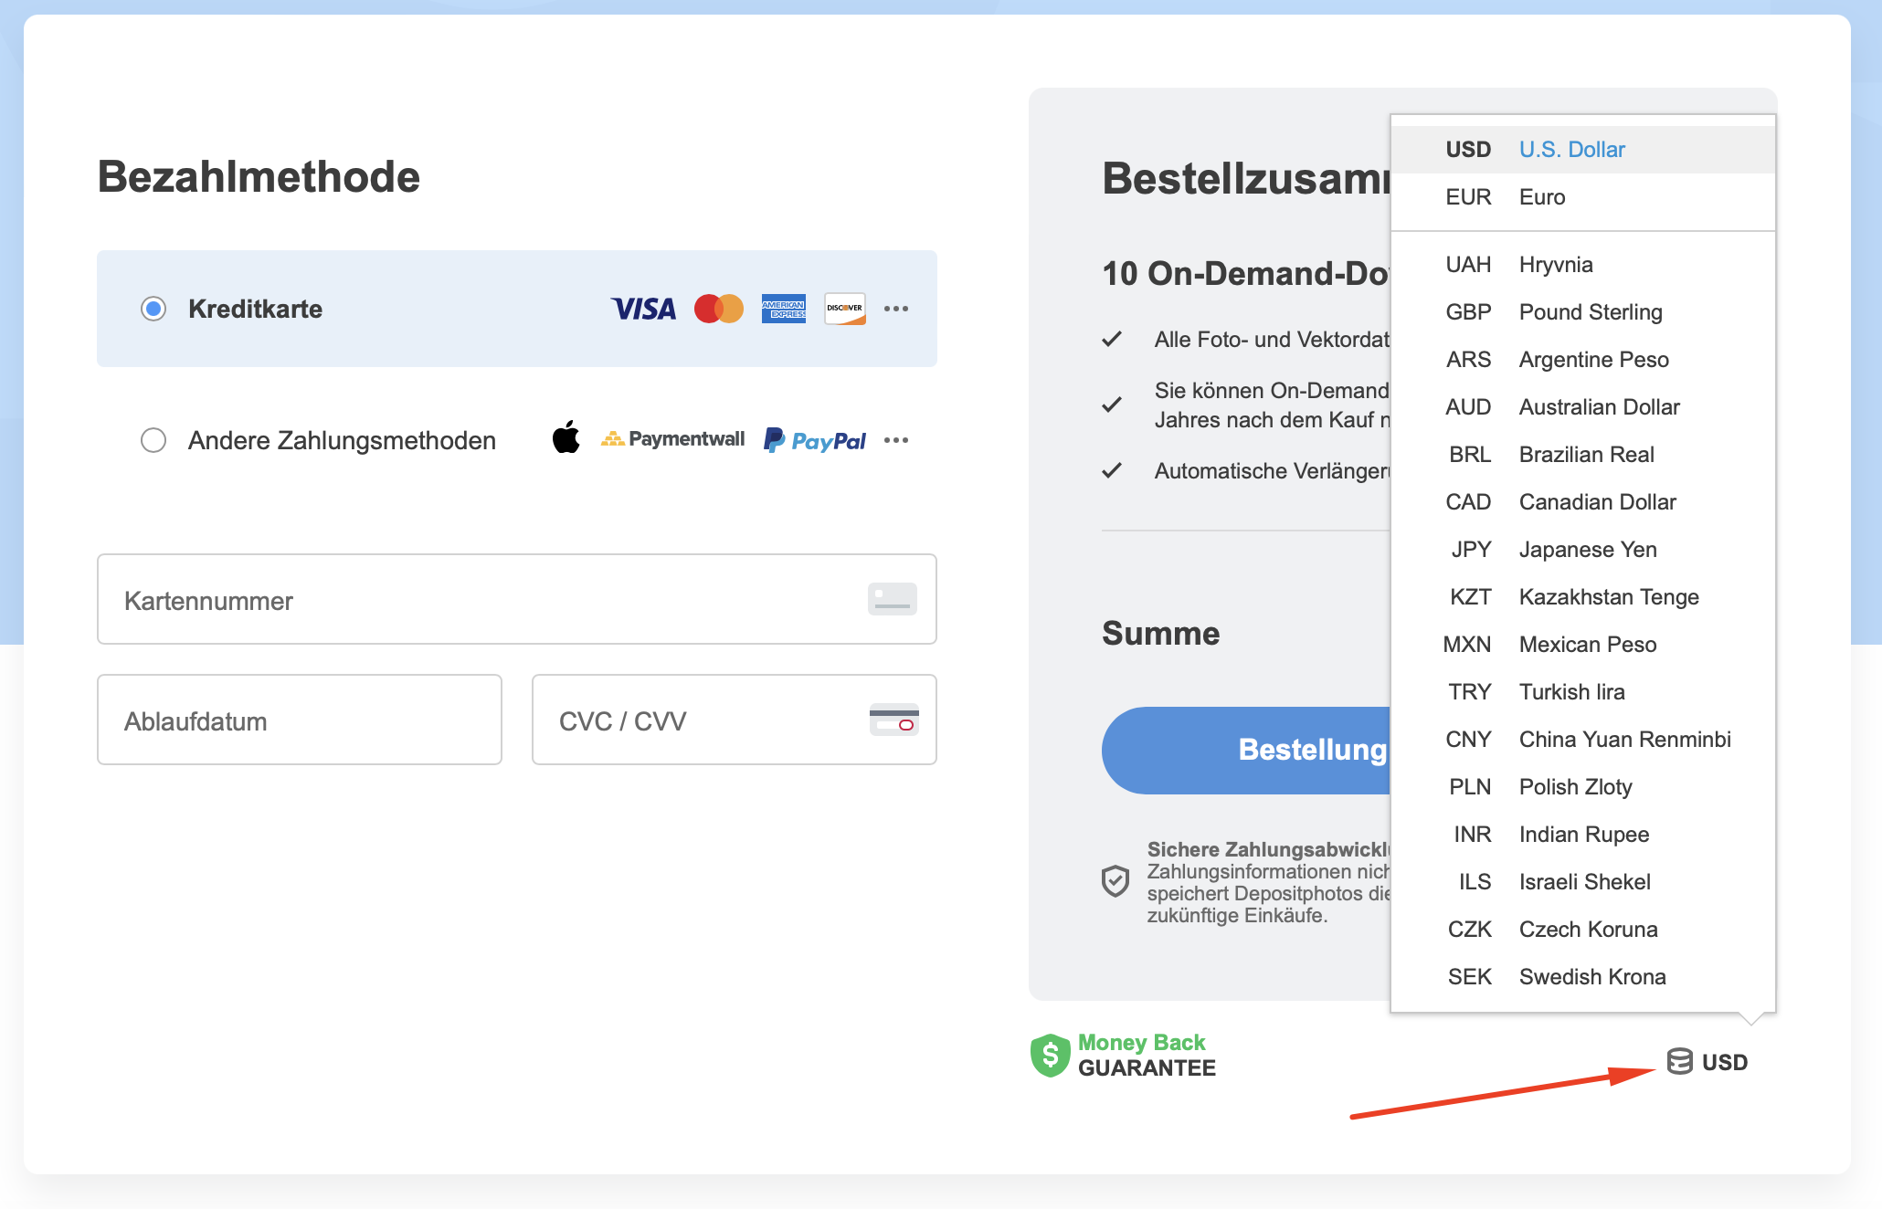Choose GBP Pound Sterling currency
The height and width of the screenshot is (1209, 1882).
point(1583,312)
